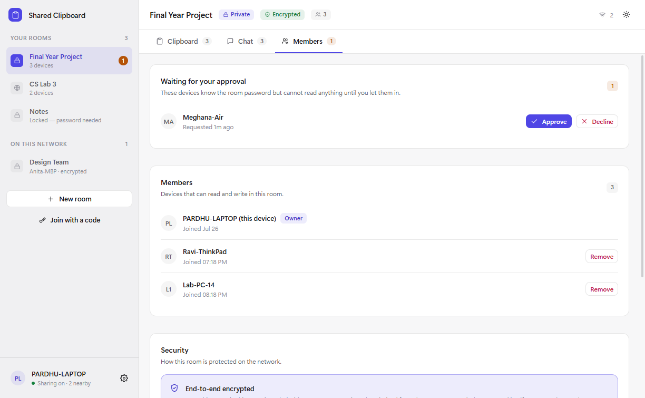The width and height of the screenshot is (645, 398).
Task: Click the 'Joined 07:18 PM' text
Action: (205, 262)
